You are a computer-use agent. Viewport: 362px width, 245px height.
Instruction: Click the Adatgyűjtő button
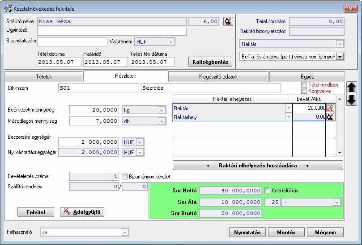[82, 212]
